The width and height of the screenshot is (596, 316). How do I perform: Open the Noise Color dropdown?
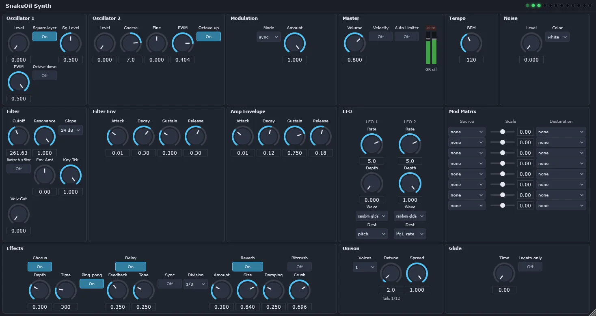557,37
